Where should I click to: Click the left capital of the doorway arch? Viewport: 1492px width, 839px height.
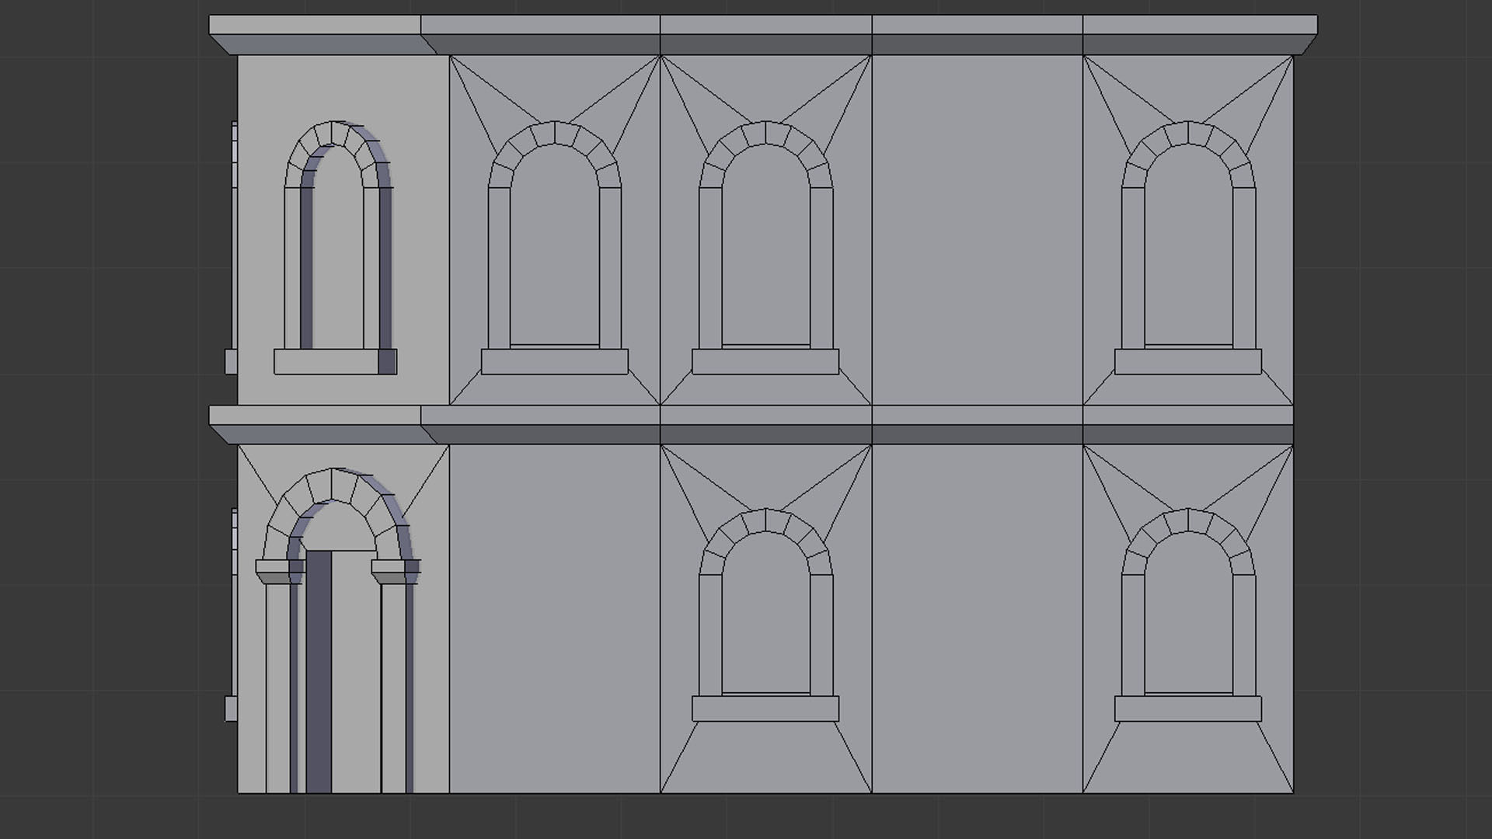[x=279, y=573]
